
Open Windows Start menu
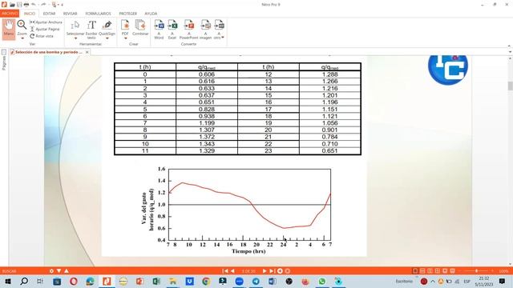pyautogui.click(x=7, y=281)
